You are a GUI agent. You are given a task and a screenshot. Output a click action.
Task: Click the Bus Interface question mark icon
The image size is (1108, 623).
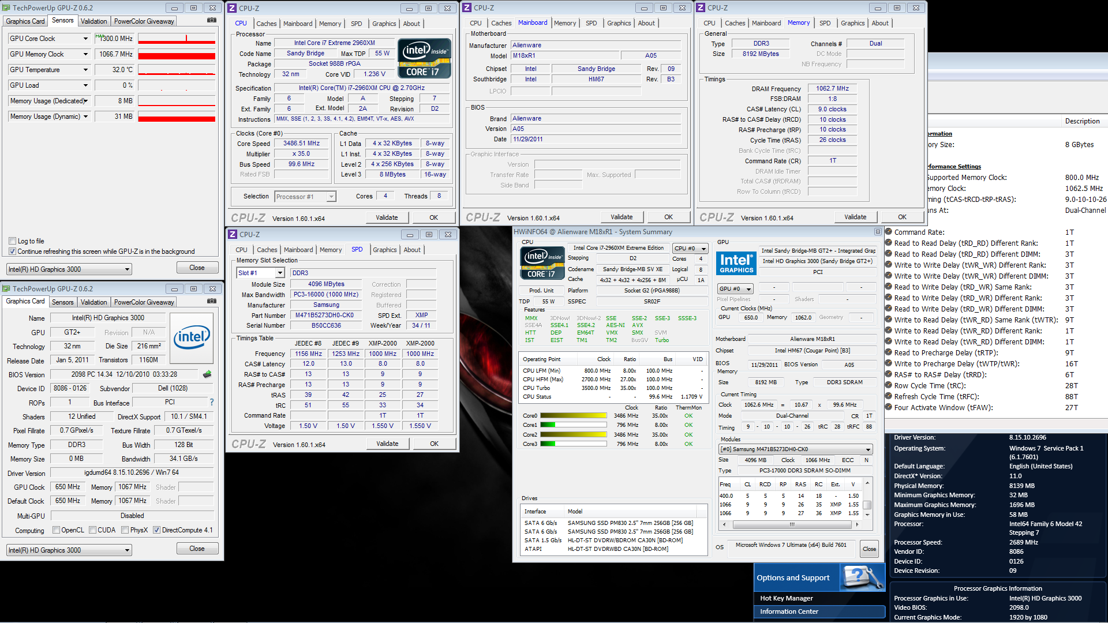coord(212,402)
